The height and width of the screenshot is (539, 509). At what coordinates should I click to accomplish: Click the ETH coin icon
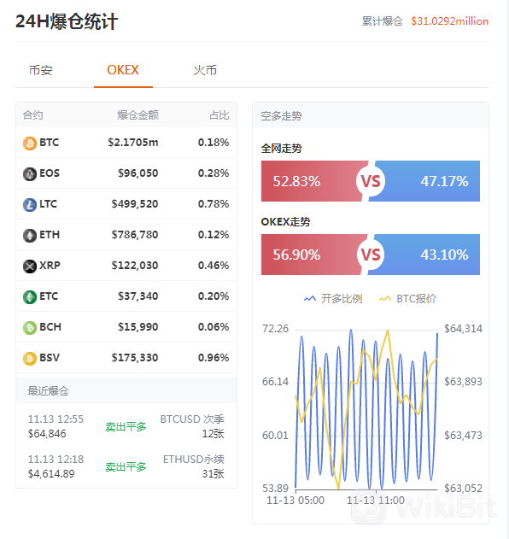pyautogui.click(x=30, y=236)
